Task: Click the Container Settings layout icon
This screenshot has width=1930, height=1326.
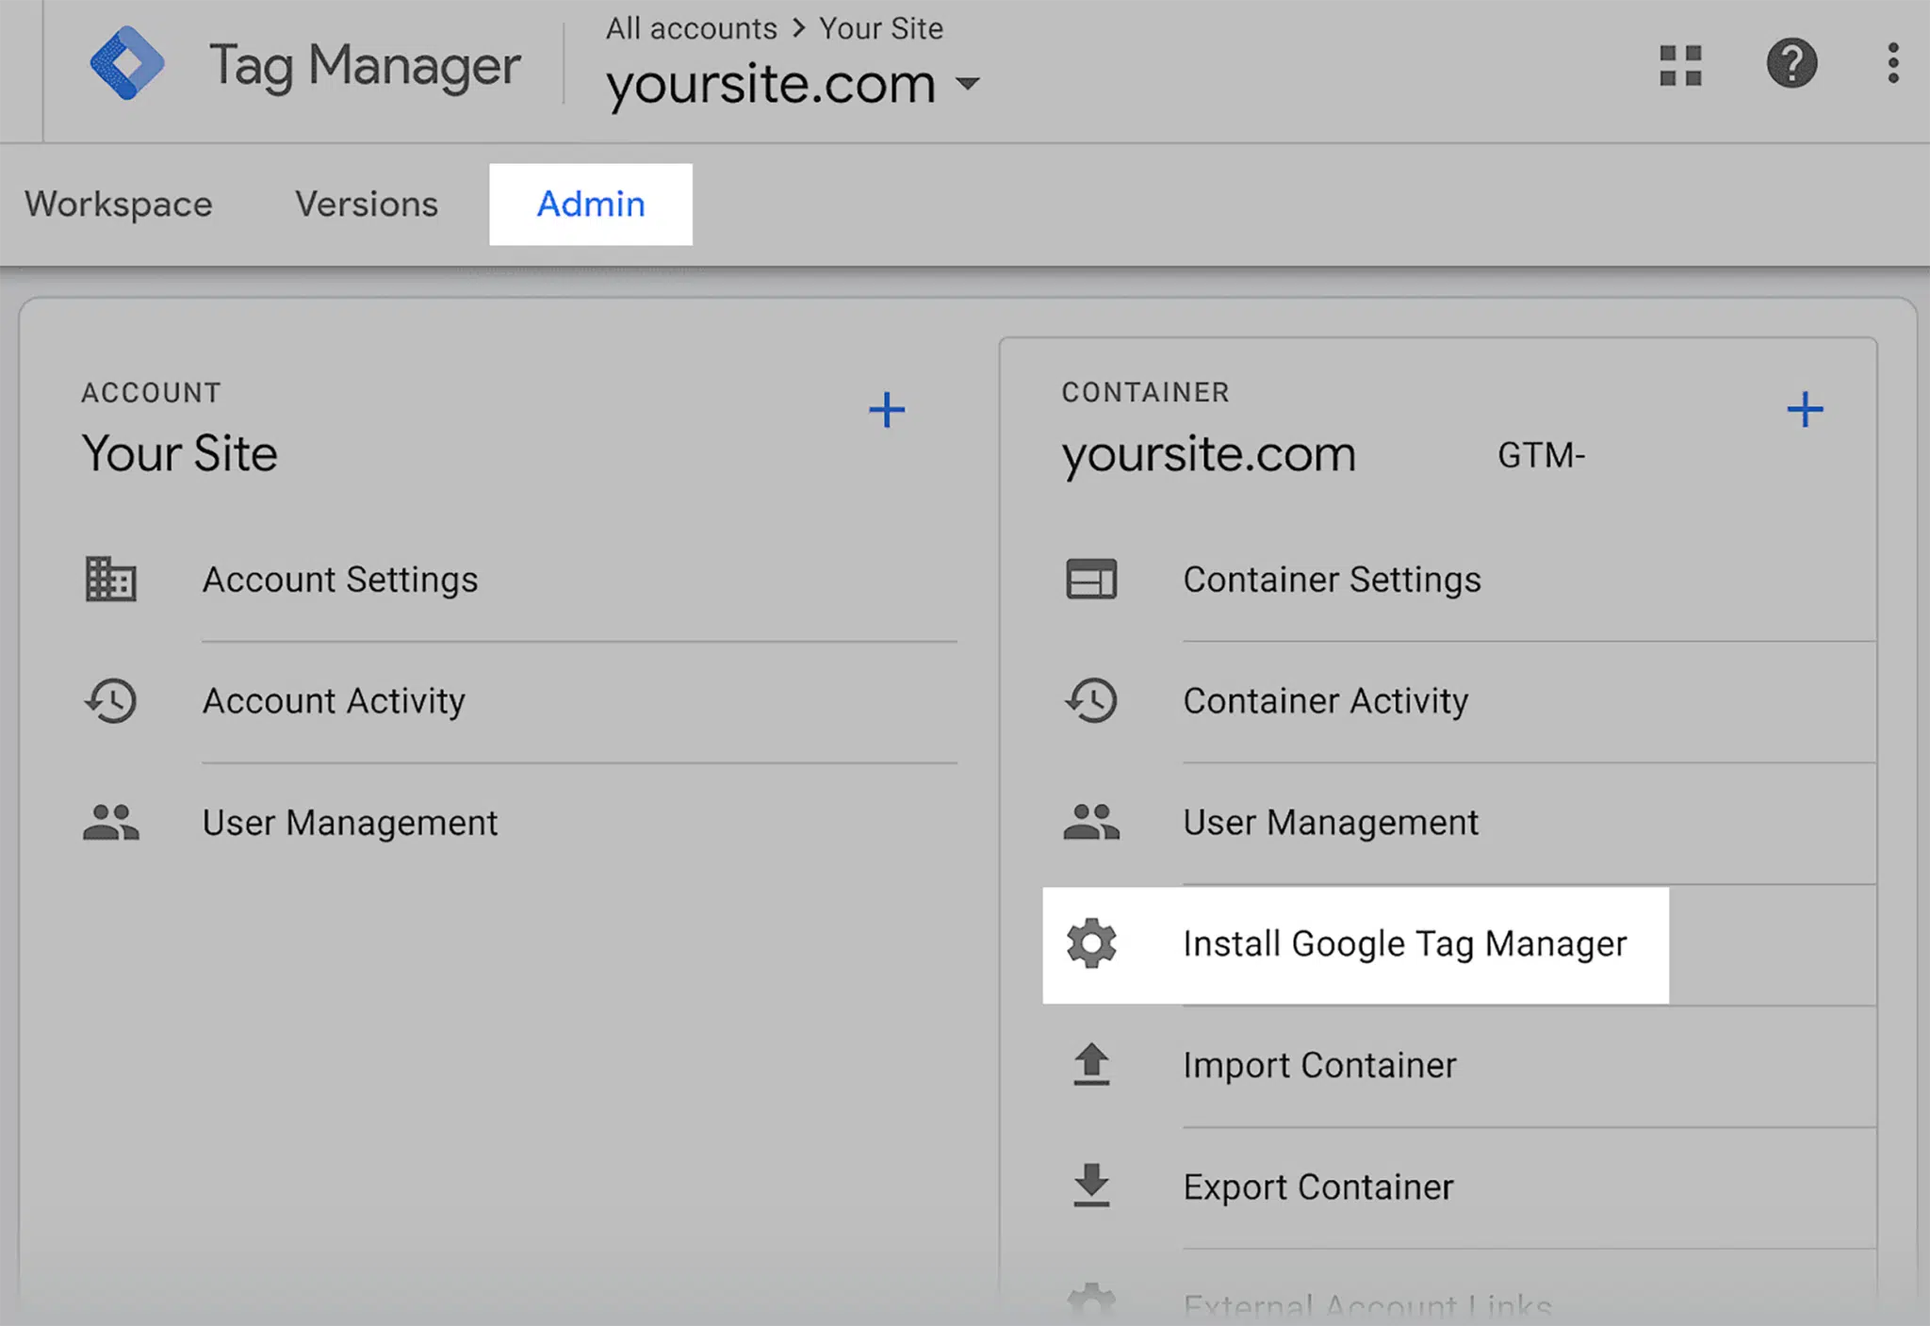Action: (x=1091, y=579)
